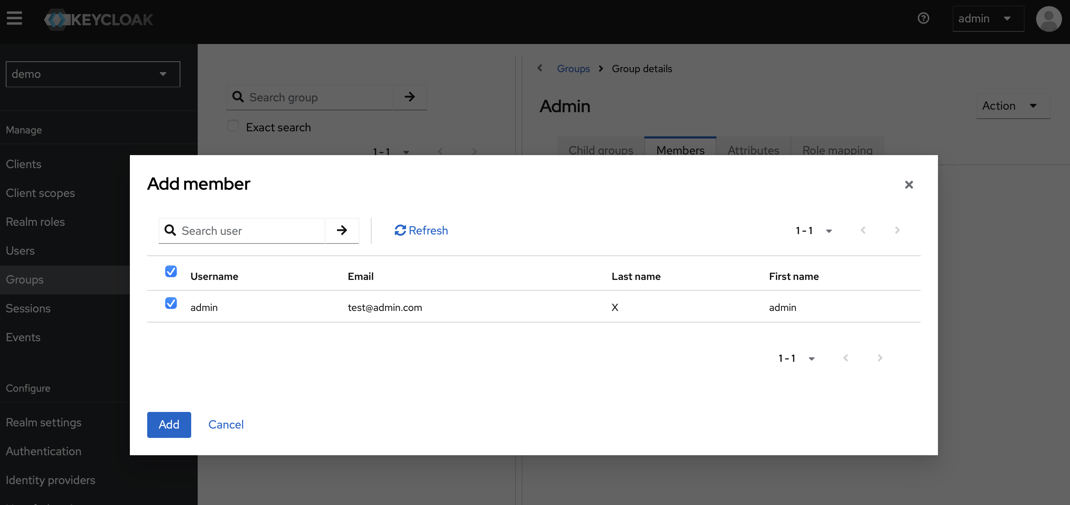This screenshot has height=505, width=1070.
Task: Go to previous page in bottom pagination of dialog
Action: (x=846, y=358)
